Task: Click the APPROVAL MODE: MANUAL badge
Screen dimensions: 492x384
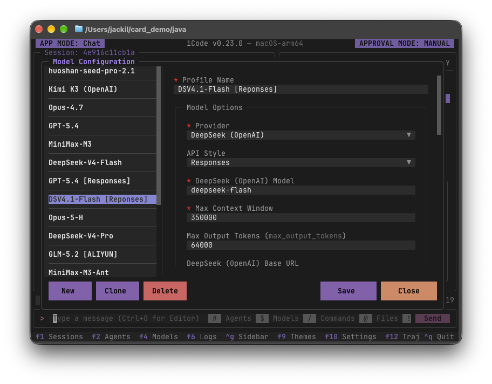Action: (405, 43)
